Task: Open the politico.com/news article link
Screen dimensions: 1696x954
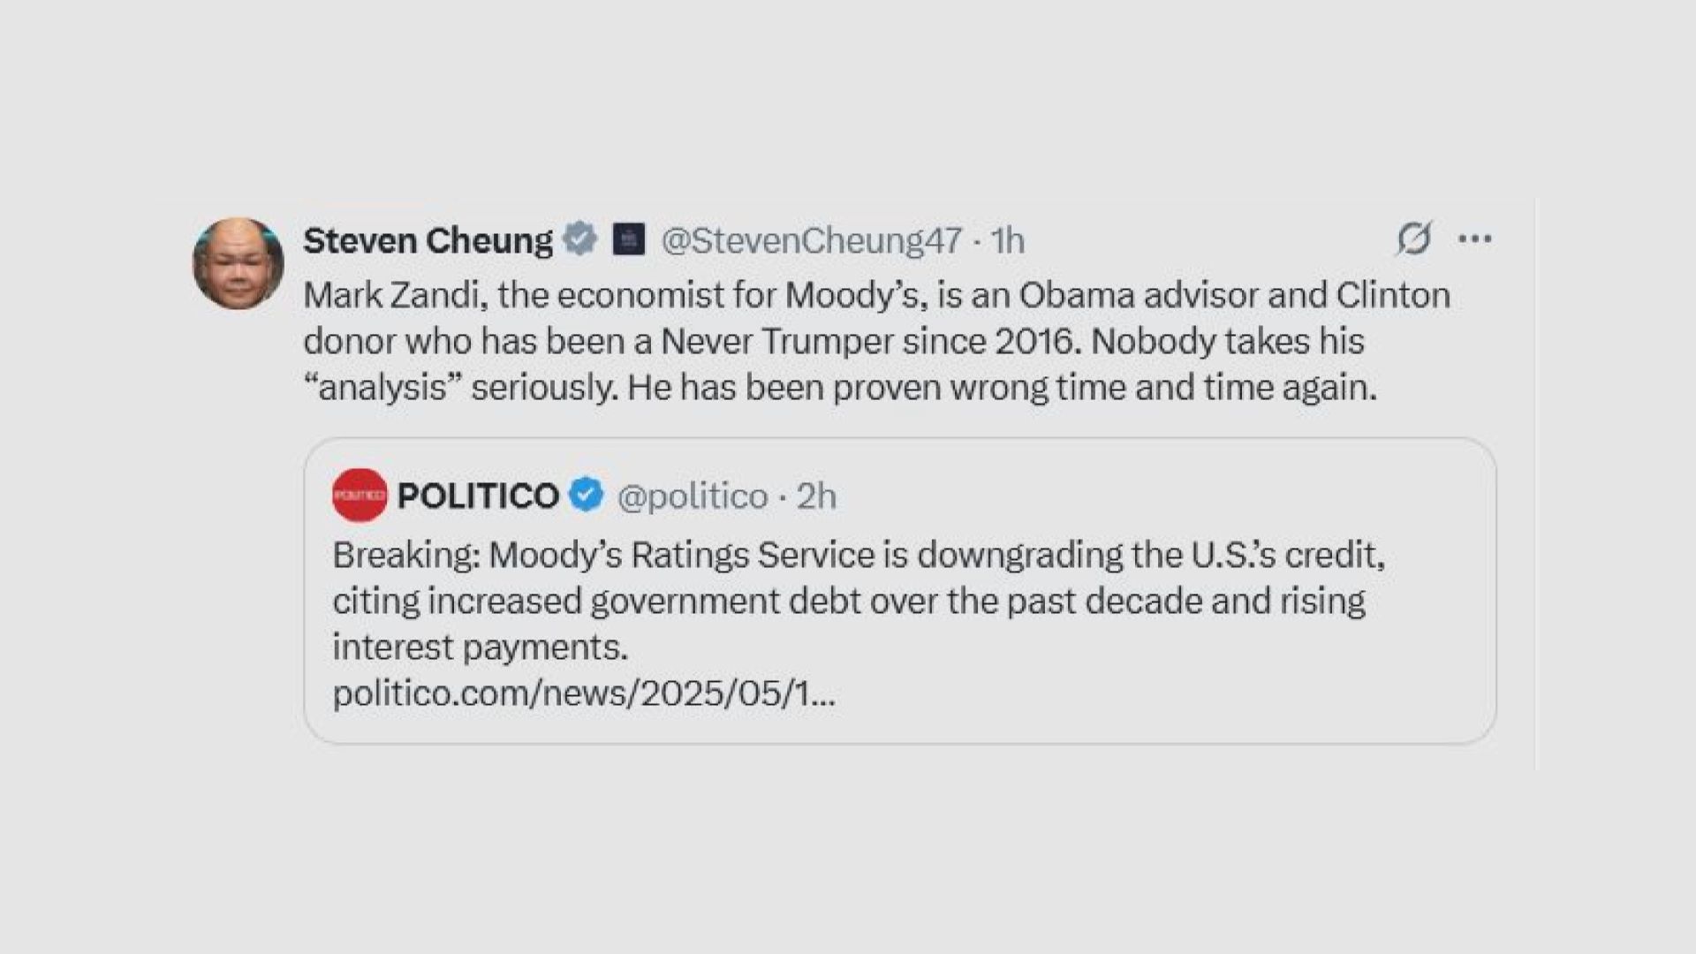Action: click(583, 693)
